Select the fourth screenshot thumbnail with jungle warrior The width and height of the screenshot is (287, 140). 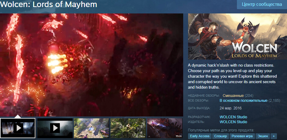click(x=128, y=128)
